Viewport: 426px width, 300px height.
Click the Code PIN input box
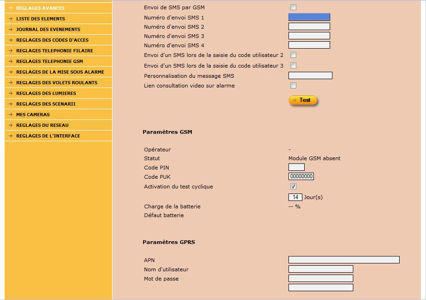296,167
